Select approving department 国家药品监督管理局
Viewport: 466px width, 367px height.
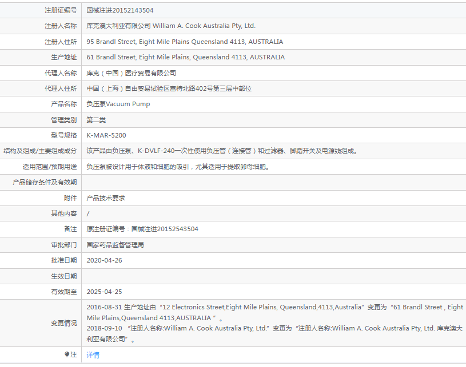tap(115, 245)
